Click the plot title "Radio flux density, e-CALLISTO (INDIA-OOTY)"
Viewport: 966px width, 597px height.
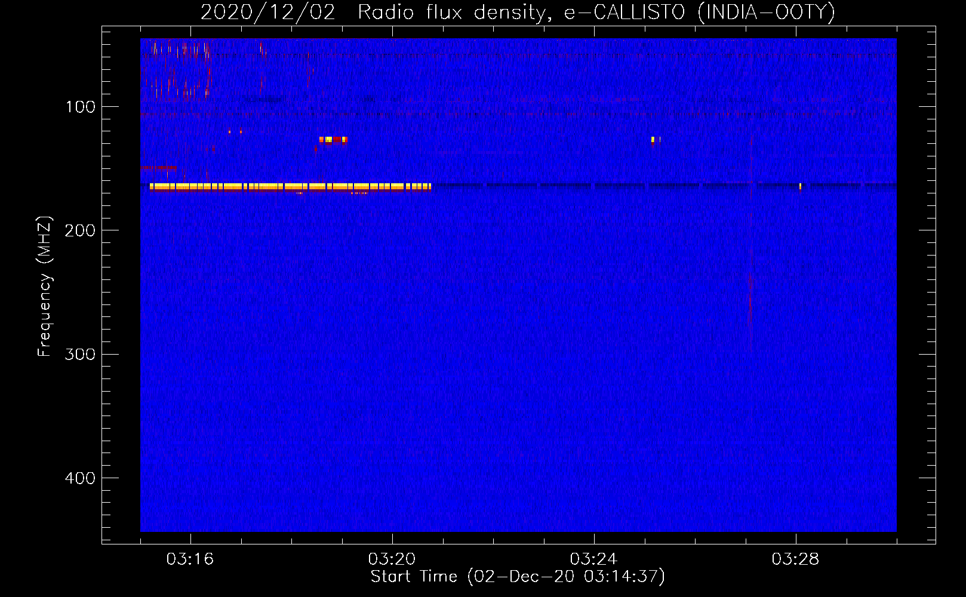[x=596, y=12]
